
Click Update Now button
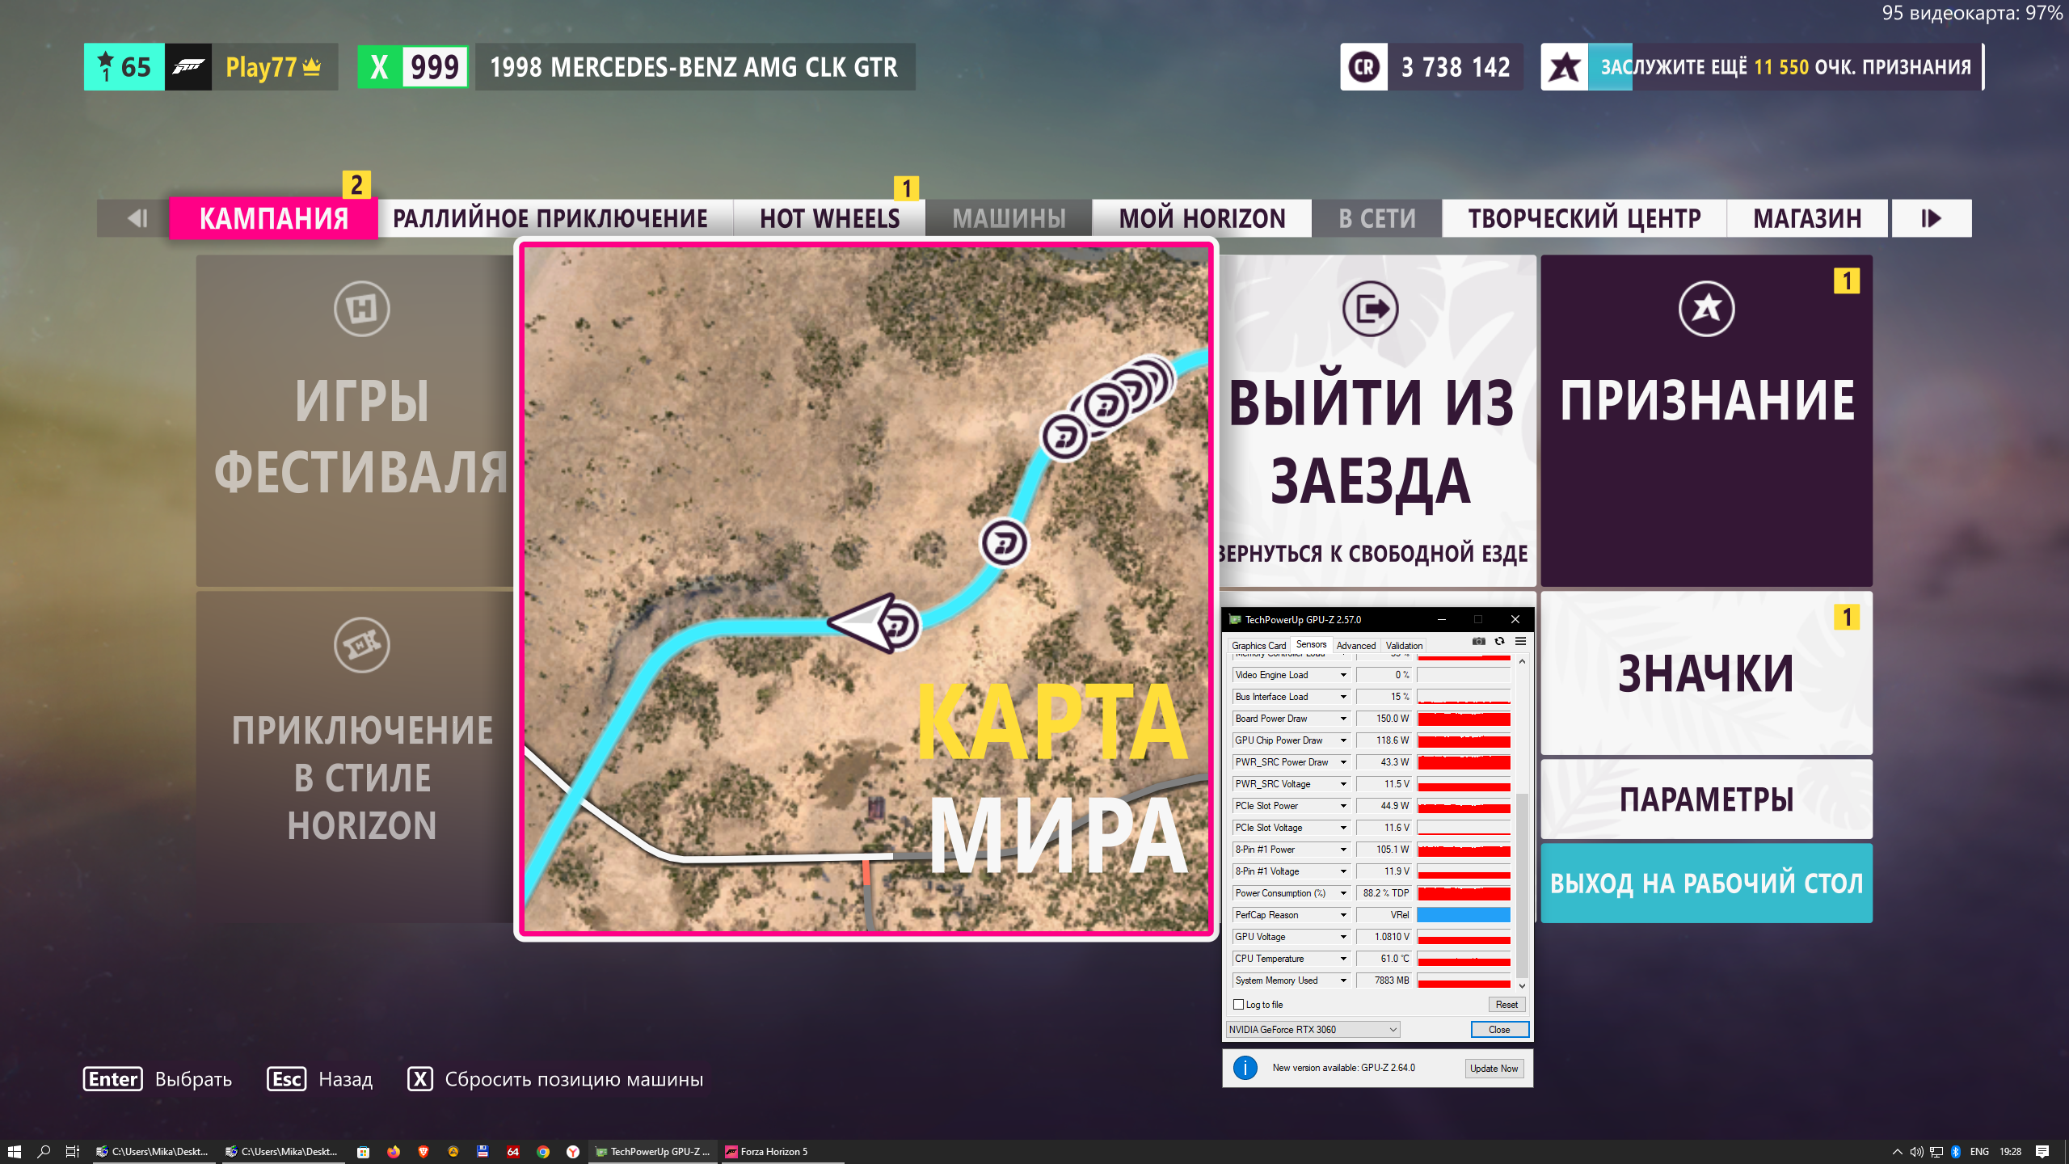tap(1494, 1069)
